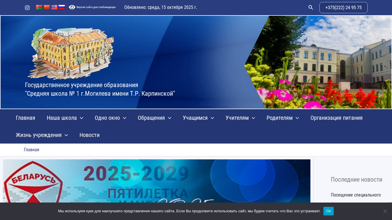Open the «Главная» breadcrumb link
This screenshot has width=392, height=220.
(32, 150)
